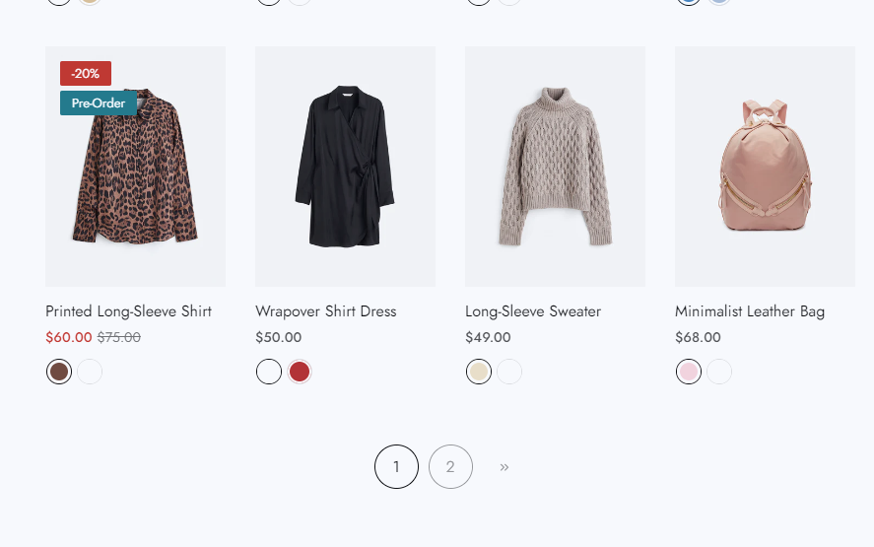The height and width of the screenshot is (547, 874).
Task: Select beige swatch for Long-Sleeve Sweater
Action: pos(479,372)
